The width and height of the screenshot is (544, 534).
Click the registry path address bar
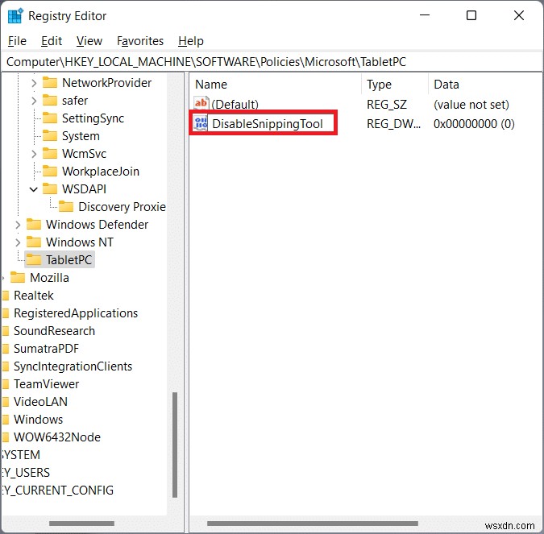pyautogui.click(x=272, y=62)
